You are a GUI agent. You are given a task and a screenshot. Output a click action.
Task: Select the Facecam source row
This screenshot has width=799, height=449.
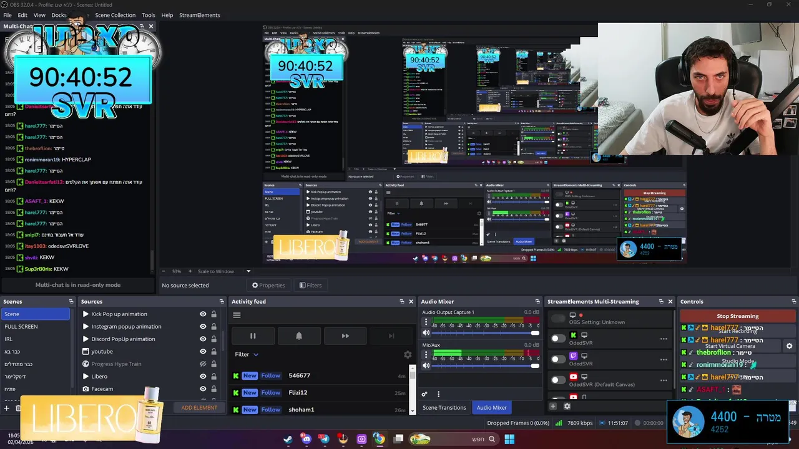[150, 389]
